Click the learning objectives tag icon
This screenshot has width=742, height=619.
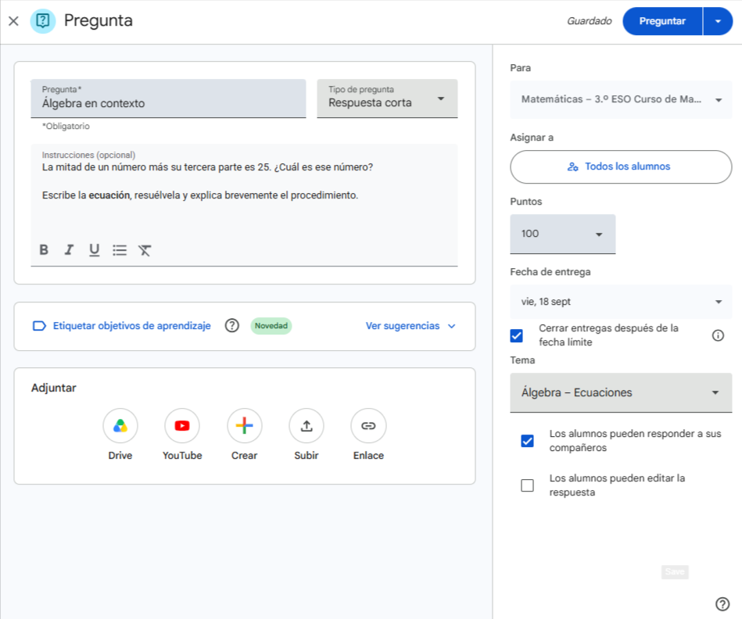point(39,326)
